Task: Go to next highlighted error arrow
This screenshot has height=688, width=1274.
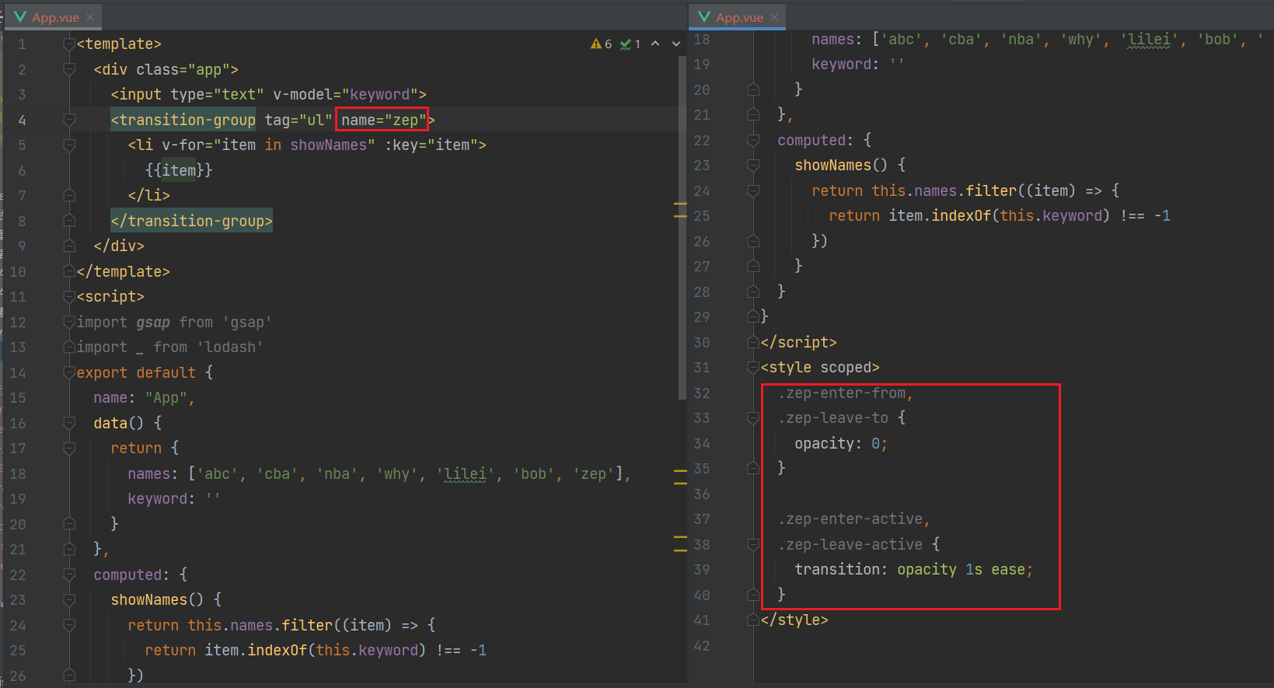Action: coord(676,44)
